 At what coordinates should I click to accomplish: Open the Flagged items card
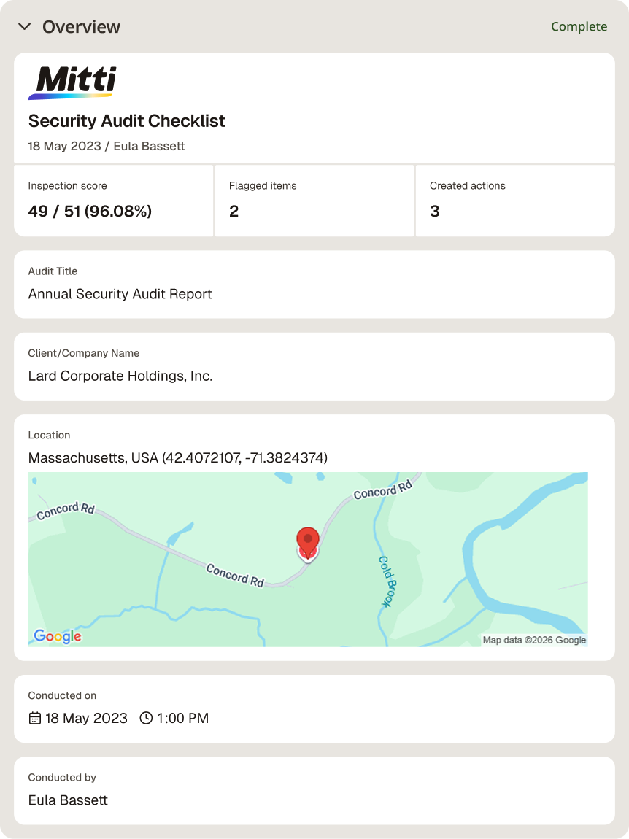click(x=314, y=201)
